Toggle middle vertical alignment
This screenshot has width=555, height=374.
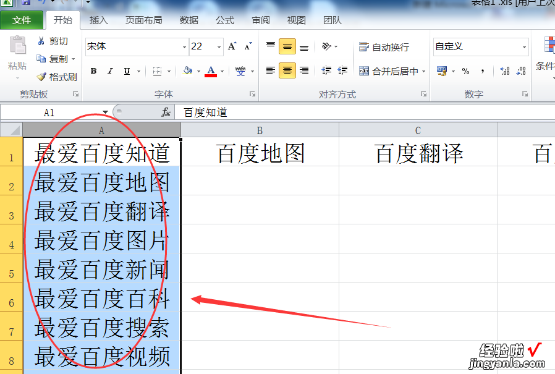coord(287,46)
